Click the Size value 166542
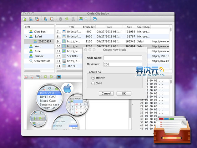 click(130, 41)
